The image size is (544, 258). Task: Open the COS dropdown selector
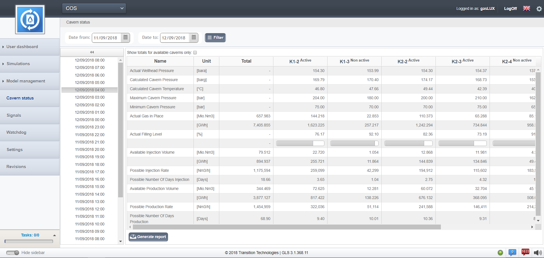[x=94, y=8]
